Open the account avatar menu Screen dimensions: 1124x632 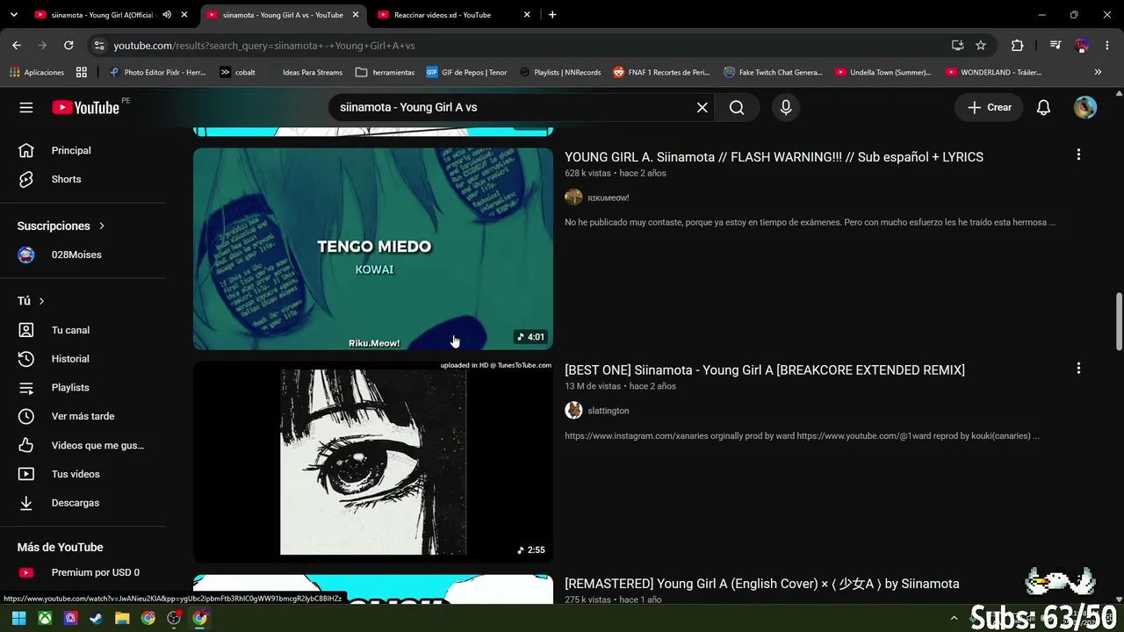pyautogui.click(x=1085, y=107)
